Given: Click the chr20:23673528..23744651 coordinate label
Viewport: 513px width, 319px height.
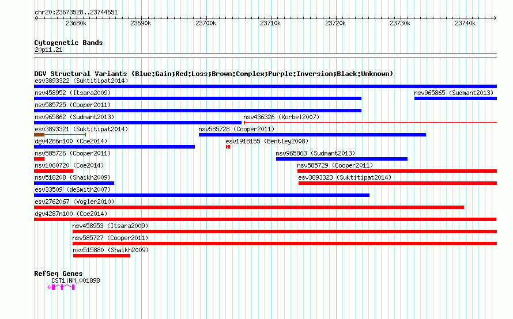Looking at the screenshot, I should [x=76, y=13].
